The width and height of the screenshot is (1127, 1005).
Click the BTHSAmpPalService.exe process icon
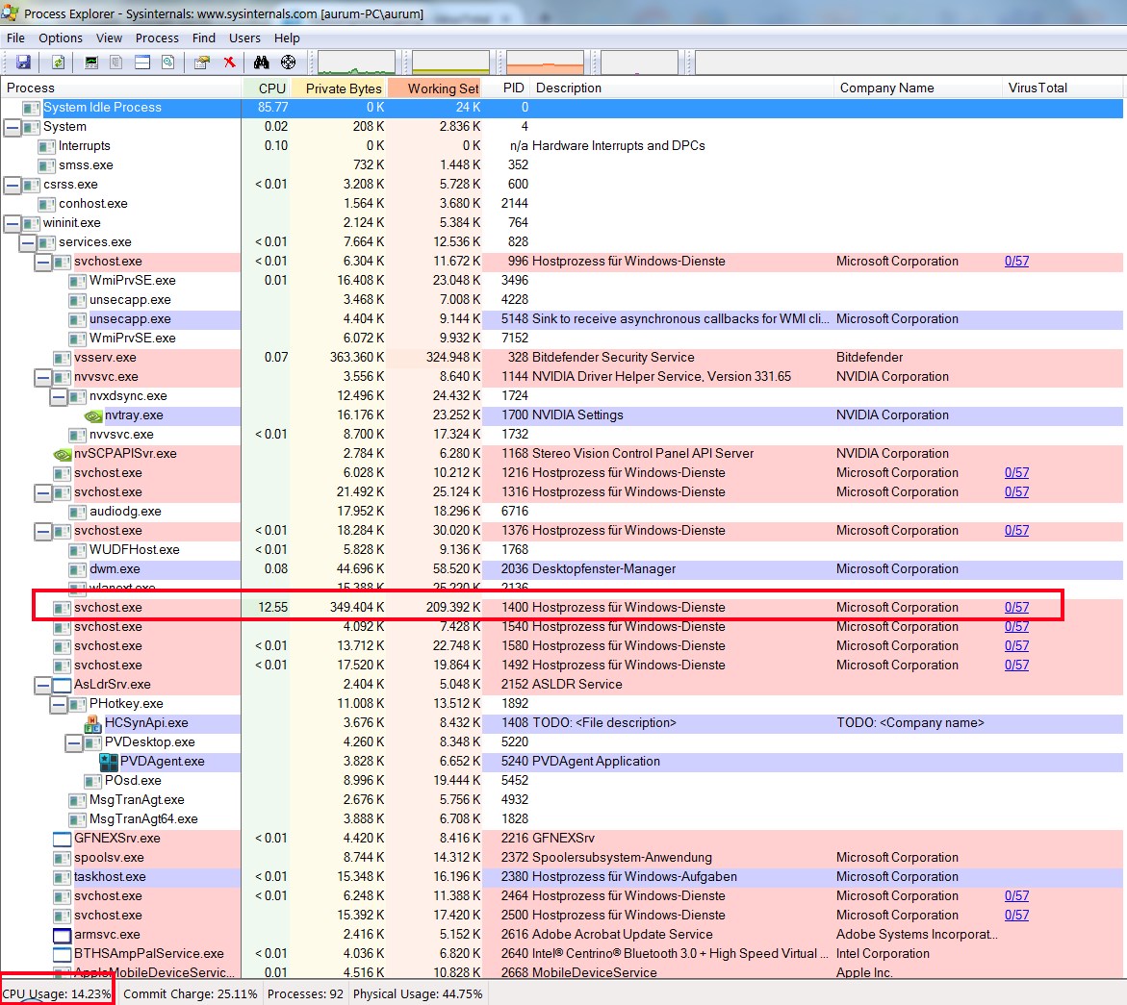[63, 954]
